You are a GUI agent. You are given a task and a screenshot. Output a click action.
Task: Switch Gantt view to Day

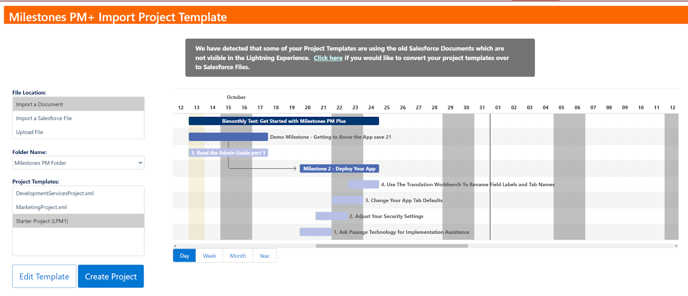[x=184, y=256]
